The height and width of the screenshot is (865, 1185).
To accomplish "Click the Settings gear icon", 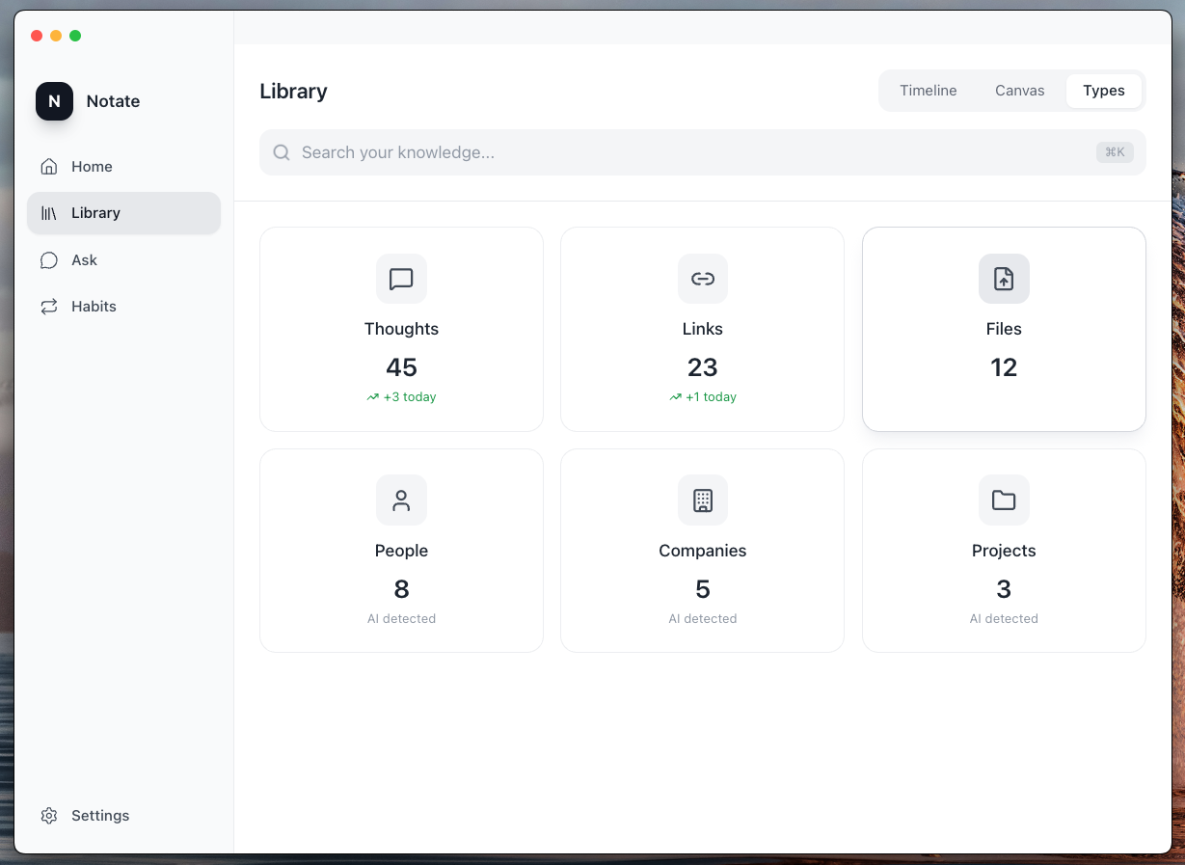I will tap(49, 816).
